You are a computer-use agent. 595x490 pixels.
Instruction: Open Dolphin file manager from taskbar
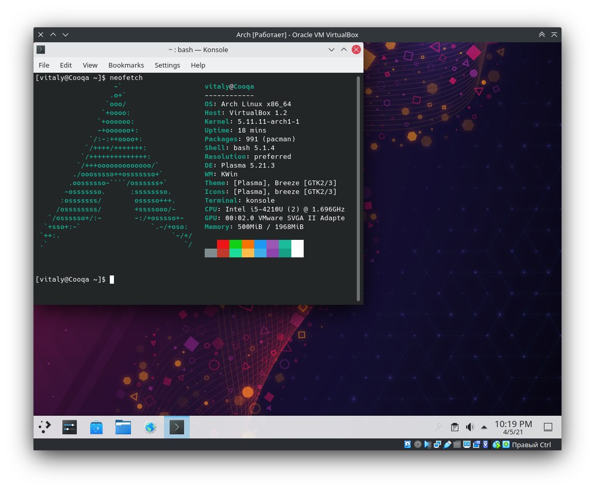(x=123, y=427)
